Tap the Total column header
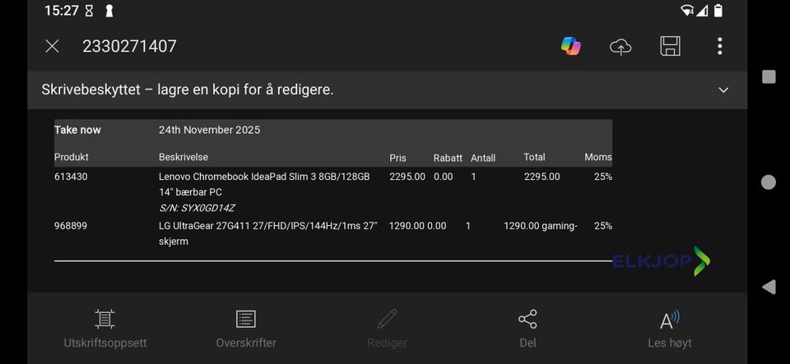The width and height of the screenshot is (790, 364). coord(534,158)
